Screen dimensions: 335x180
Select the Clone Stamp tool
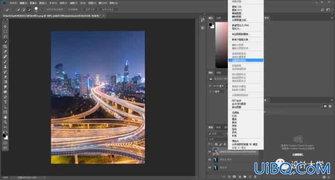(x=5, y=67)
